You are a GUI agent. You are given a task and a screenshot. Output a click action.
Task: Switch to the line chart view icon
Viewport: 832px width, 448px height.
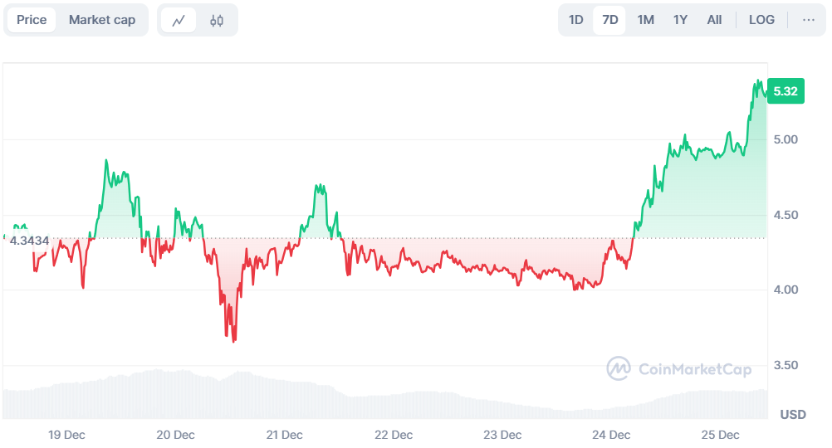pos(179,20)
